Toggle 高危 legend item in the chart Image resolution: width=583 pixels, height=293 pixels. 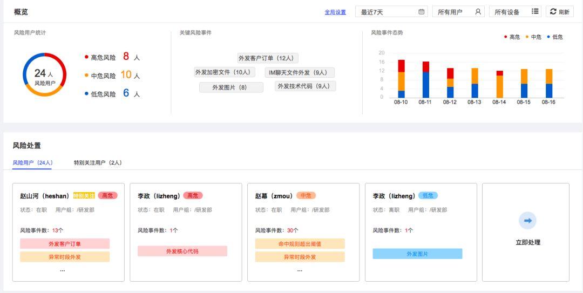pos(512,37)
